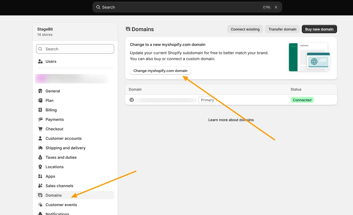The height and width of the screenshot is (215, 353).
Task: Go to Billing settings
Action: (x=75, y=110)
